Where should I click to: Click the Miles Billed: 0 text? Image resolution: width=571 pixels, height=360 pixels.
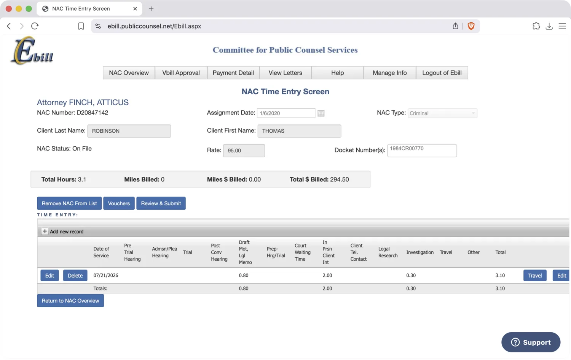[x=144, y=179]
